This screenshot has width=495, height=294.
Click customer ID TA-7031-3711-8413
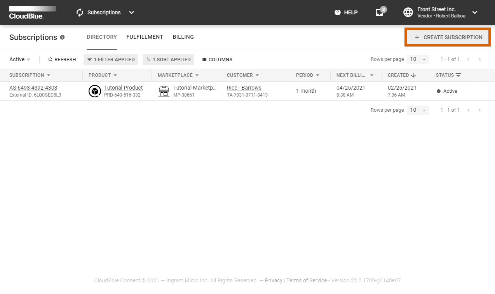tap(247, 95)
